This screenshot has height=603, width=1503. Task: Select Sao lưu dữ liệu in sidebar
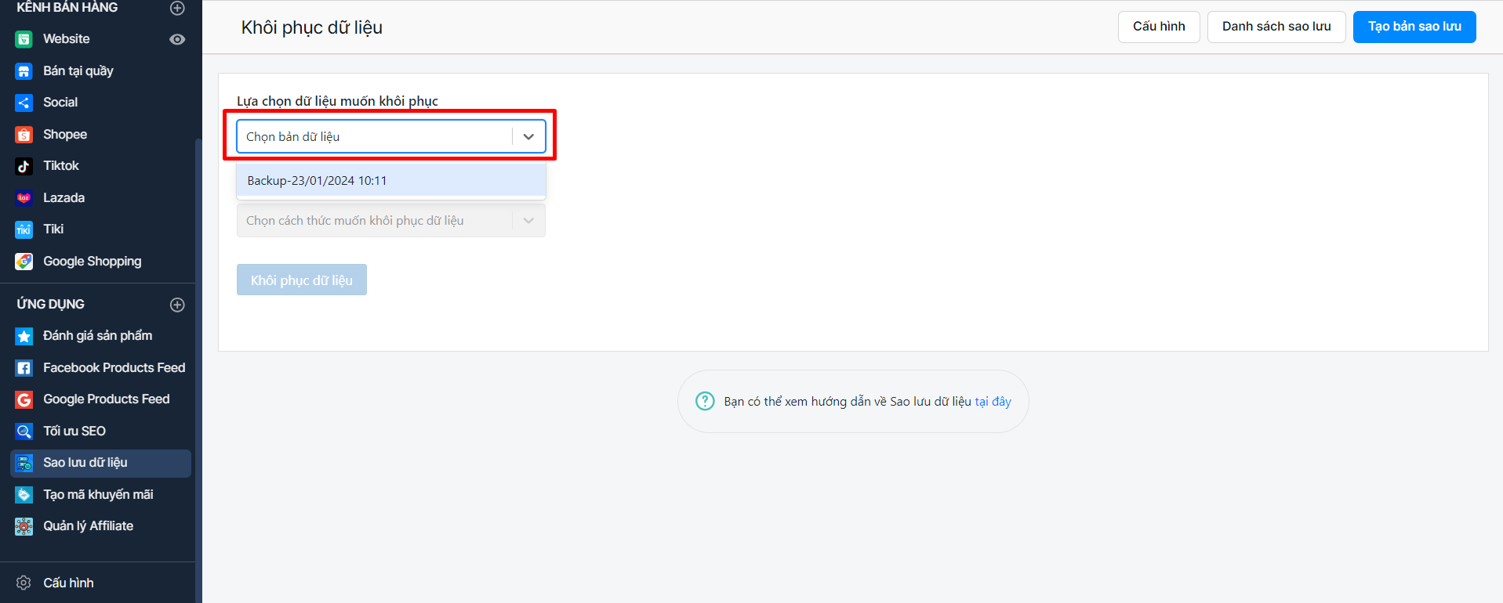coord(100,463)
